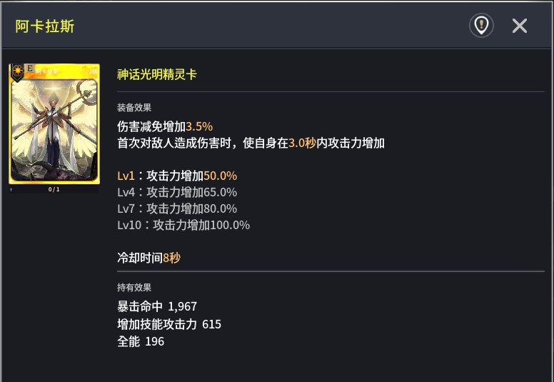The height and width of the screenshot is (382, 554).
Task: Click the 阿卡拉斯 window title
Action: (x=45, y=26)
